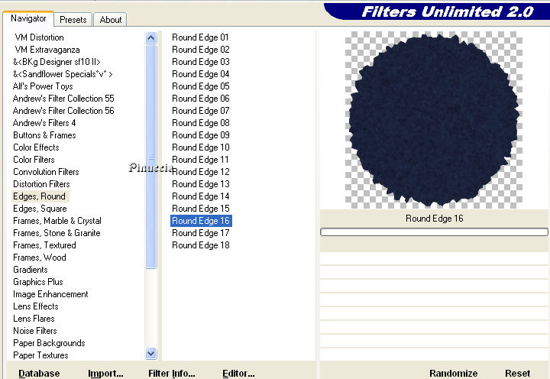Click the Reset button
Screen dimensions: 550x379
click(x=517, y=374)
